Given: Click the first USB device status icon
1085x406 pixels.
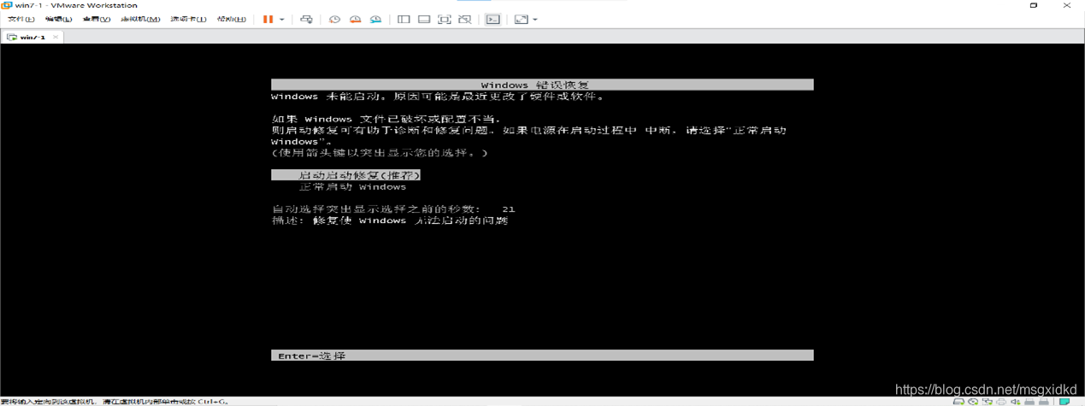Looking at the screenshot, I should pyautogui.click(x=1029, y=401).
